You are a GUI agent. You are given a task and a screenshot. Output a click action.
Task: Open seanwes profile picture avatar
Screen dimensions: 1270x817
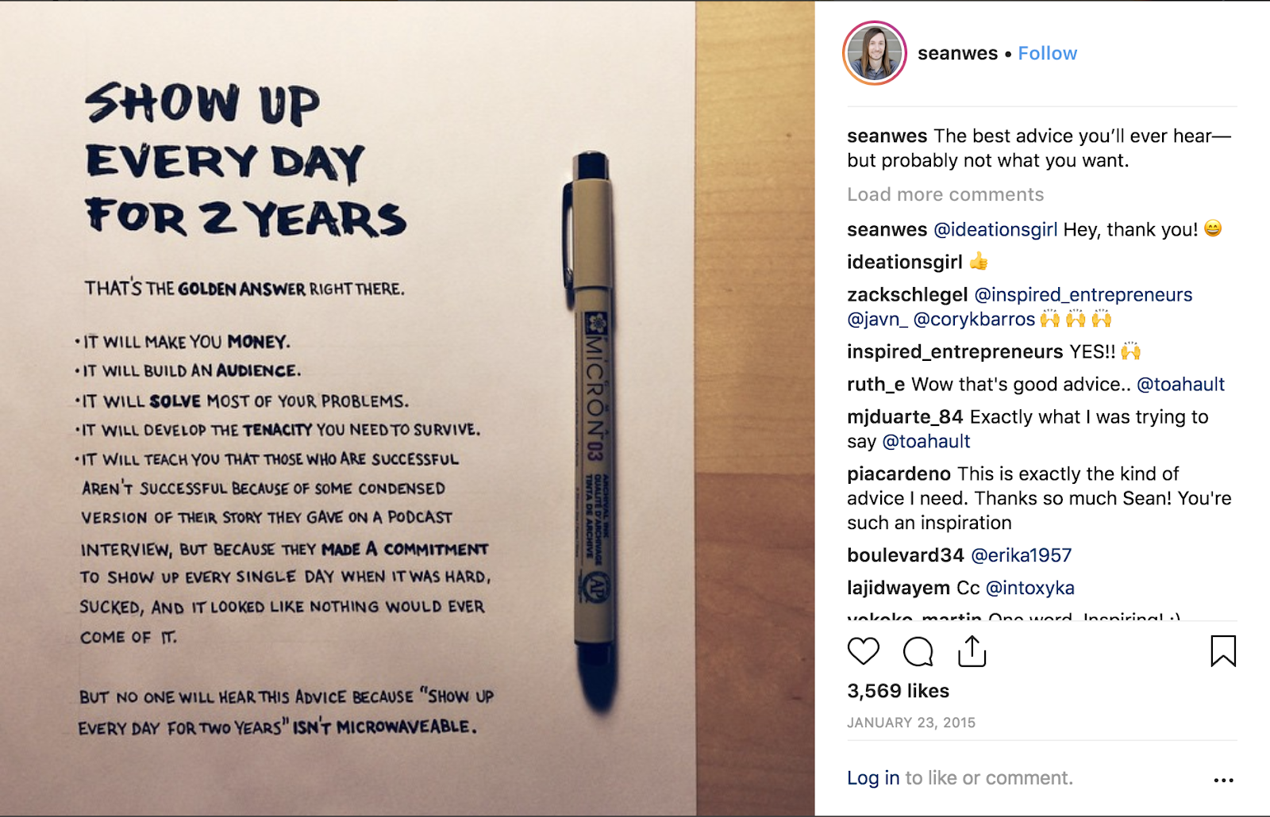(x=874, y=53)
